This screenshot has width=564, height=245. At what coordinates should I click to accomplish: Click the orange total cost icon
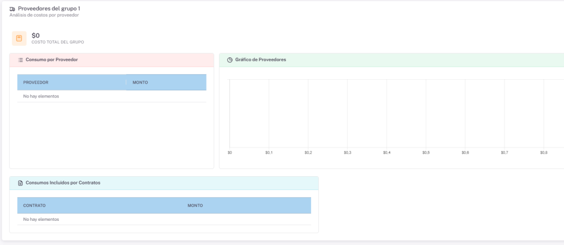tap(19, 39)
